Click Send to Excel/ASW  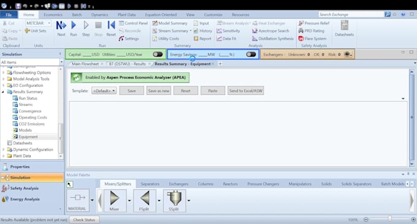[246, 91]
